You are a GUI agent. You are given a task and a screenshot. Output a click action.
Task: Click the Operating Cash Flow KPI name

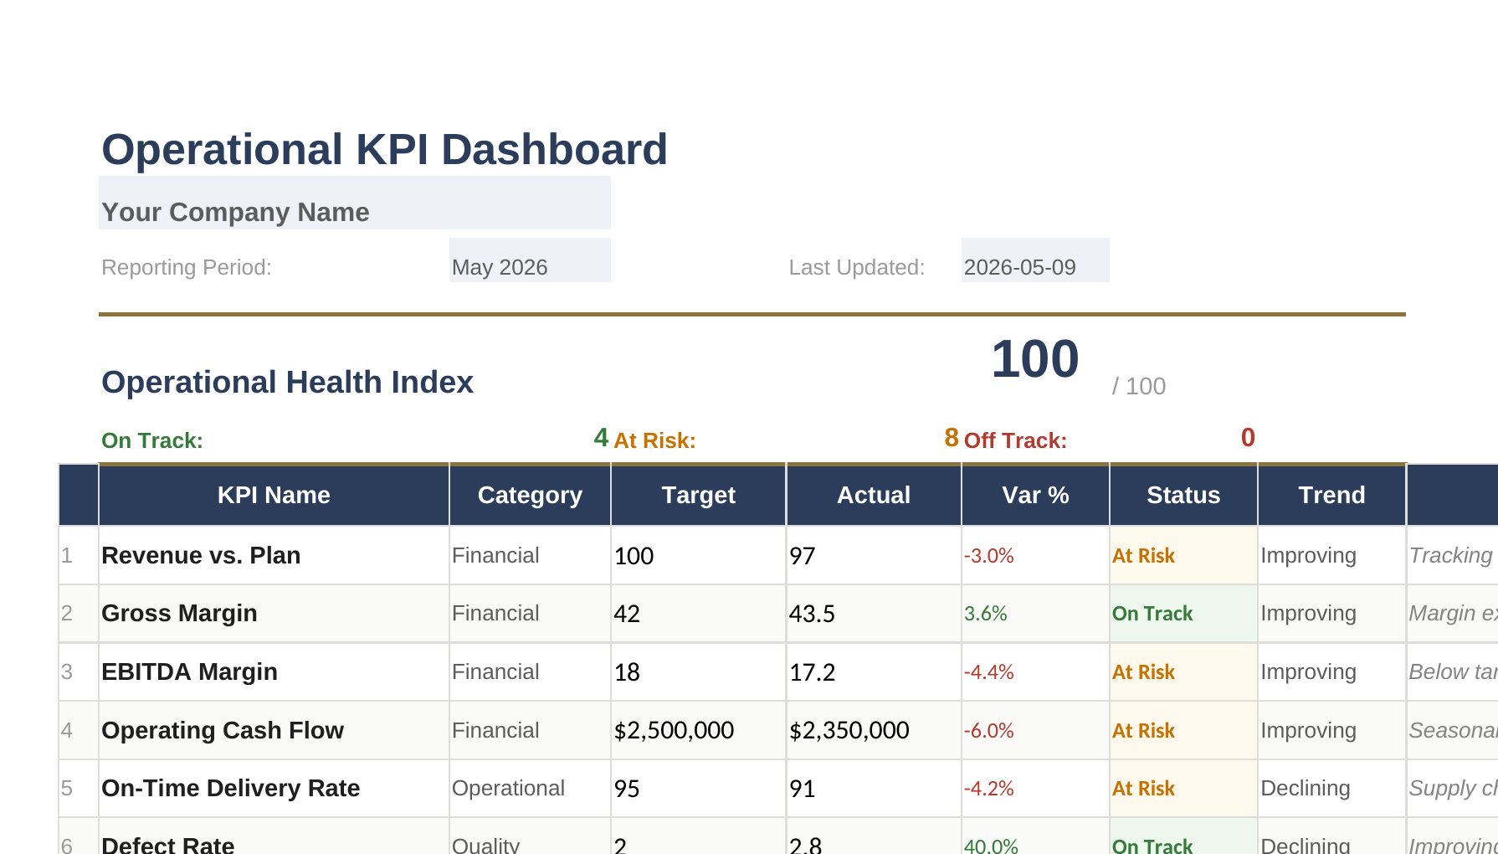[223, 730]
